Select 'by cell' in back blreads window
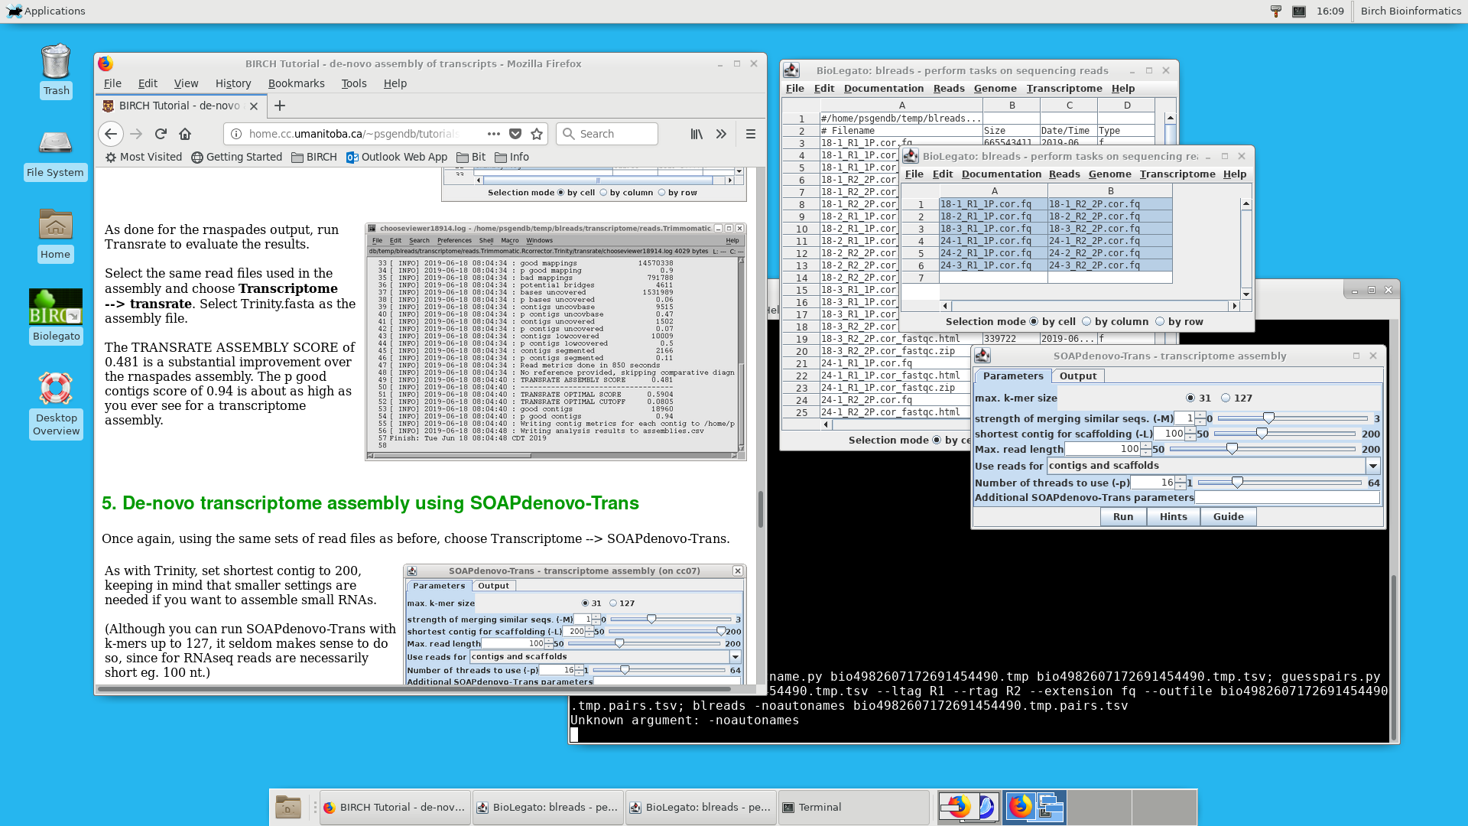The width and height of the screenshot is (1468, 826). (x=937, y=440)
